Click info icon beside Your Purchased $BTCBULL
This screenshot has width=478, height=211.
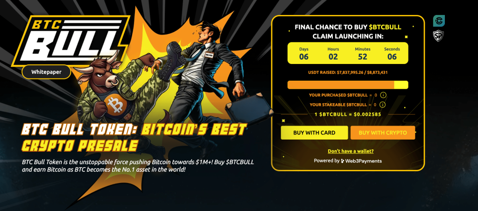(384, 95)
